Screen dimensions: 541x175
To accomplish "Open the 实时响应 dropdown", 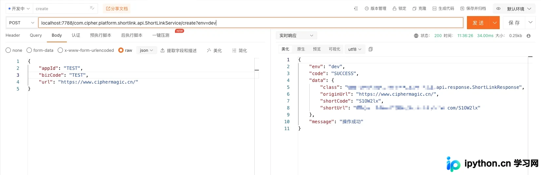I will click(x=296, y=35).
